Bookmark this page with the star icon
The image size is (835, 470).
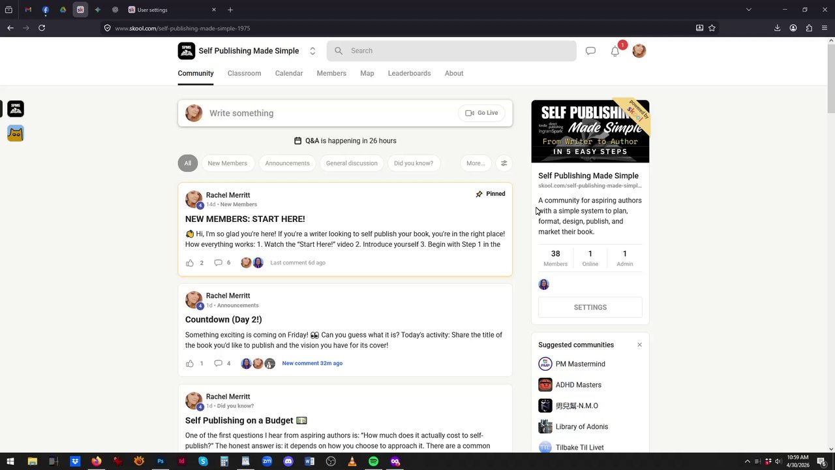click(x=712, y=28)
